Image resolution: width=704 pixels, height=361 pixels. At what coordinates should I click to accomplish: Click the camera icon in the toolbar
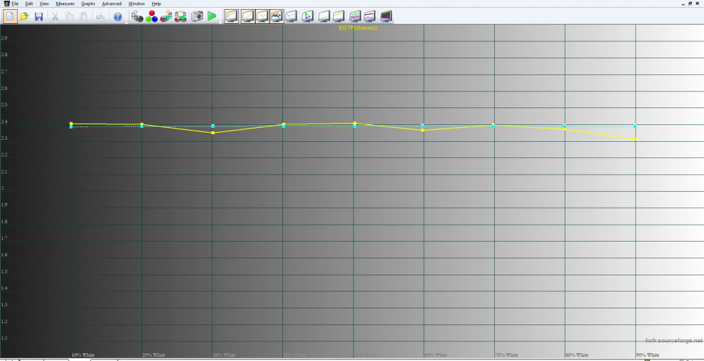[x=197, y=15]
